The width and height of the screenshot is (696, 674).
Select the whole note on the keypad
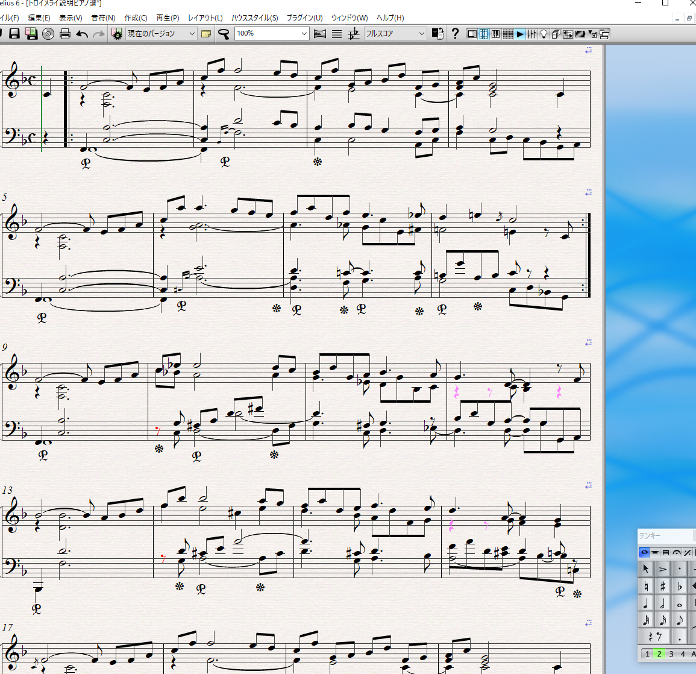point(680,603)
